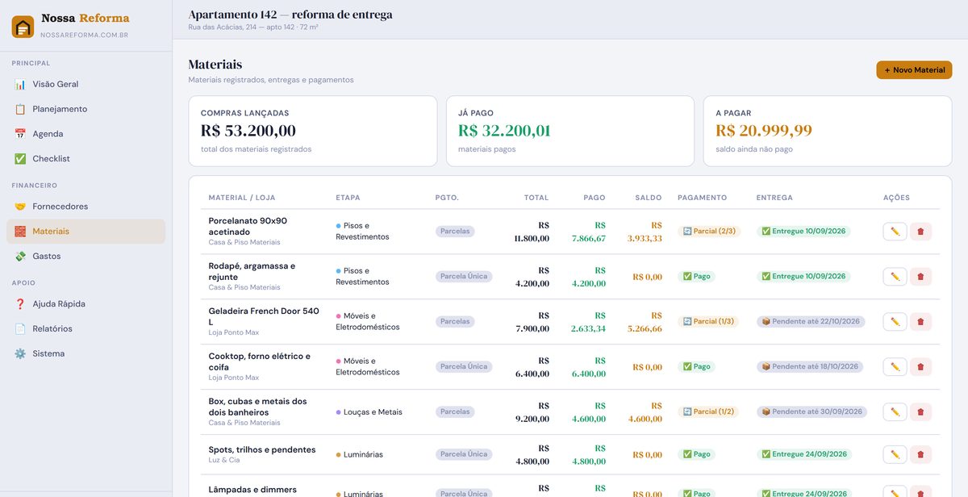Edit the Porcelanato 90x90 acetinado row
968x497 pixels.
pos(895,232)
